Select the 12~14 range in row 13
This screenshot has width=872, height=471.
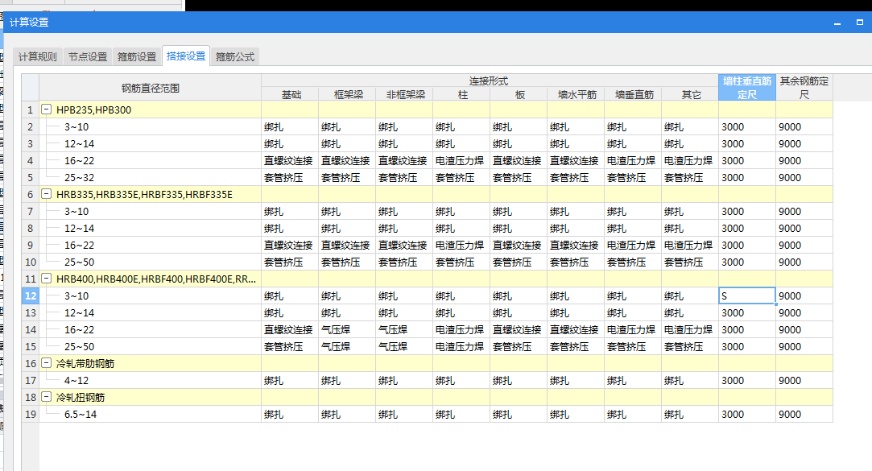click(79, 312)
